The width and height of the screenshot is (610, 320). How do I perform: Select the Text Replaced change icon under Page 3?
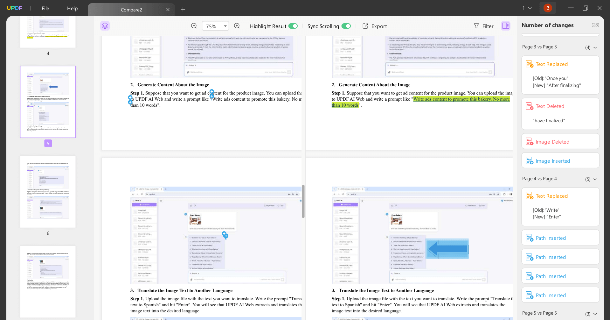coord(529,64)
